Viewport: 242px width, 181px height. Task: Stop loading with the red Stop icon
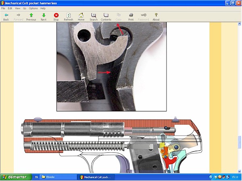(x=56, y=17)
